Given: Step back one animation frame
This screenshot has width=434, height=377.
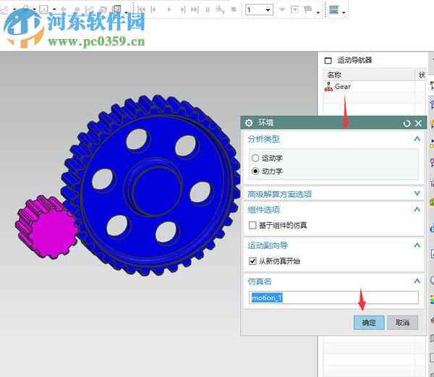Looking at the screenshot, I should [x=153, y=9].
